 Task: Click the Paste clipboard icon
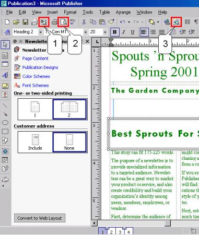(102, 22)
